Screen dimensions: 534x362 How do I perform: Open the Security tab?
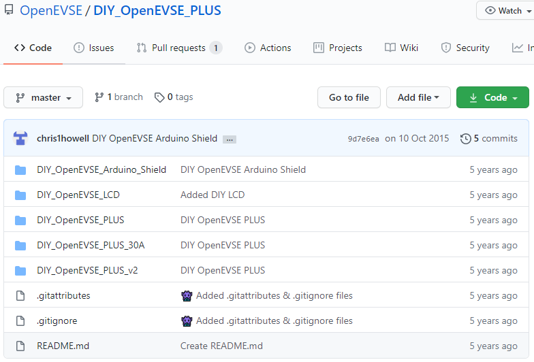(465, 48)
